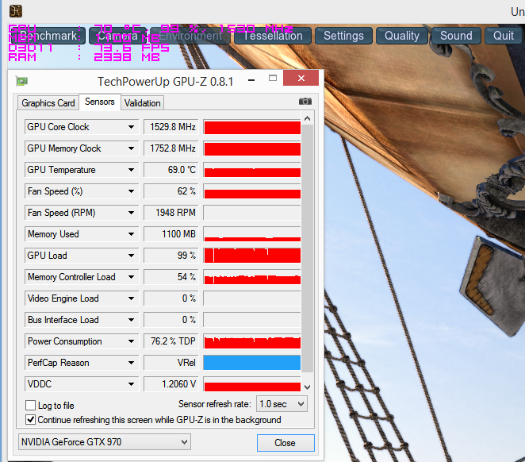Select the Sensors tab
Viewport: 525px width, 462px height.
99,102
